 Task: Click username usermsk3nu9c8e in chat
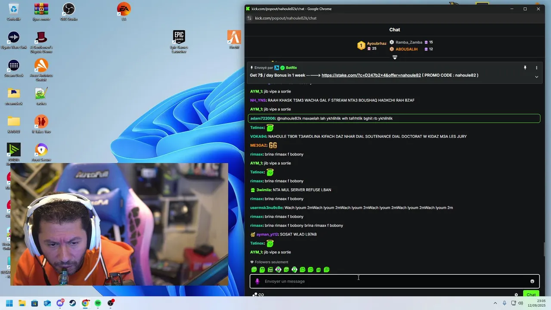click(x=266, y=208)
